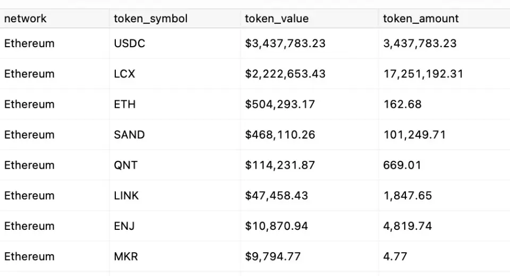Click the token_symbol column header

[x=150, y=19]
